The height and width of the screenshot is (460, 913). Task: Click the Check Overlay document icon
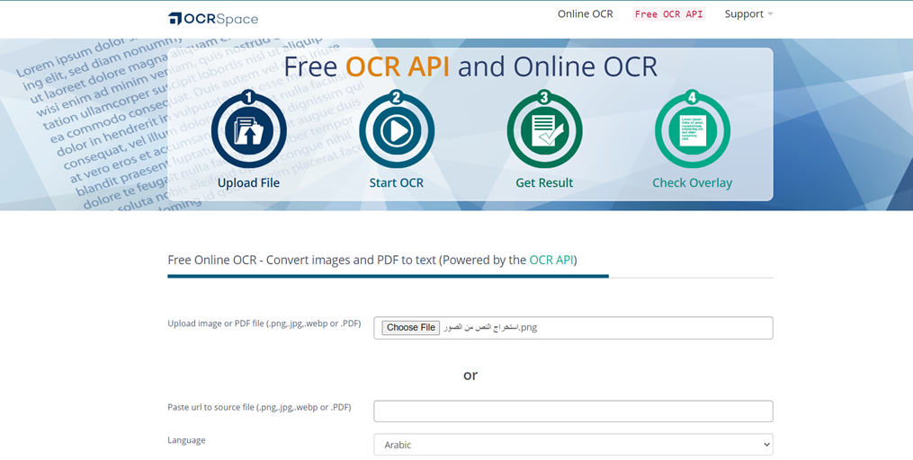coord(693,129)
